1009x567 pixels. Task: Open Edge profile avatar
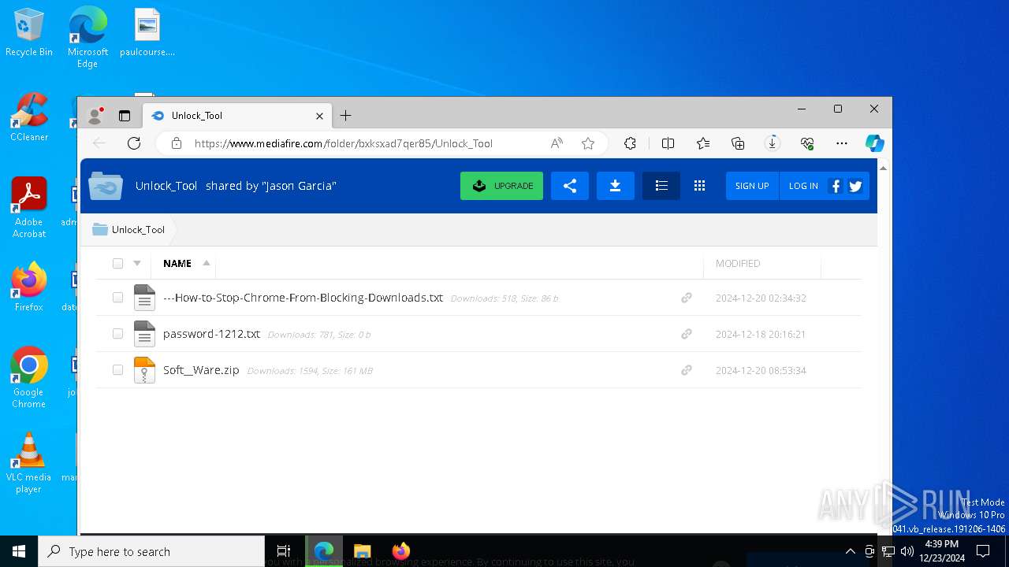point(95,116)
